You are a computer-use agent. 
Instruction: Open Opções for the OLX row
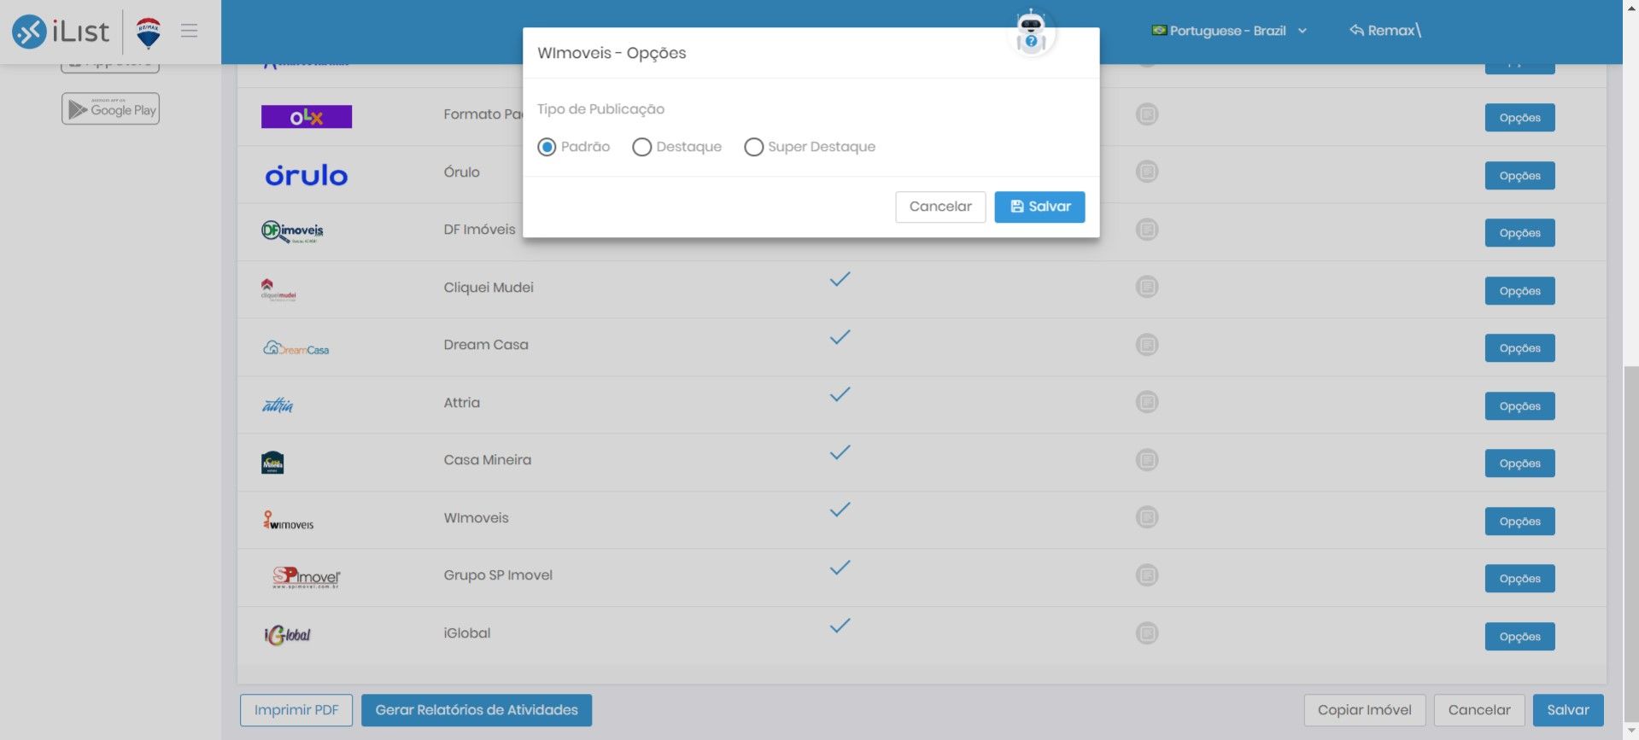(x=1519, y=118)
